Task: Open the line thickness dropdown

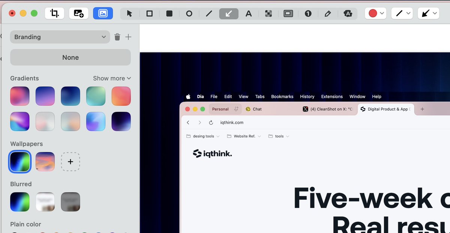Action: [x=402, y=13]
